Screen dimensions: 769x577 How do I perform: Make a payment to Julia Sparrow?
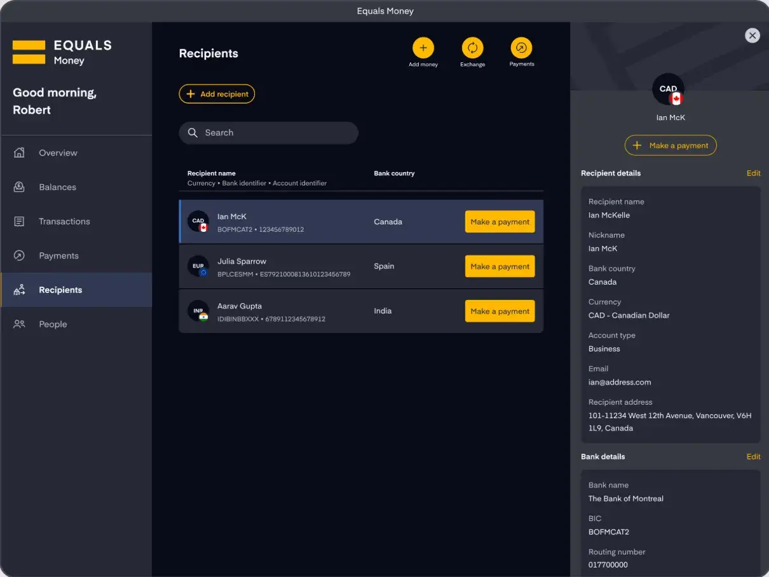click(500, 267)
